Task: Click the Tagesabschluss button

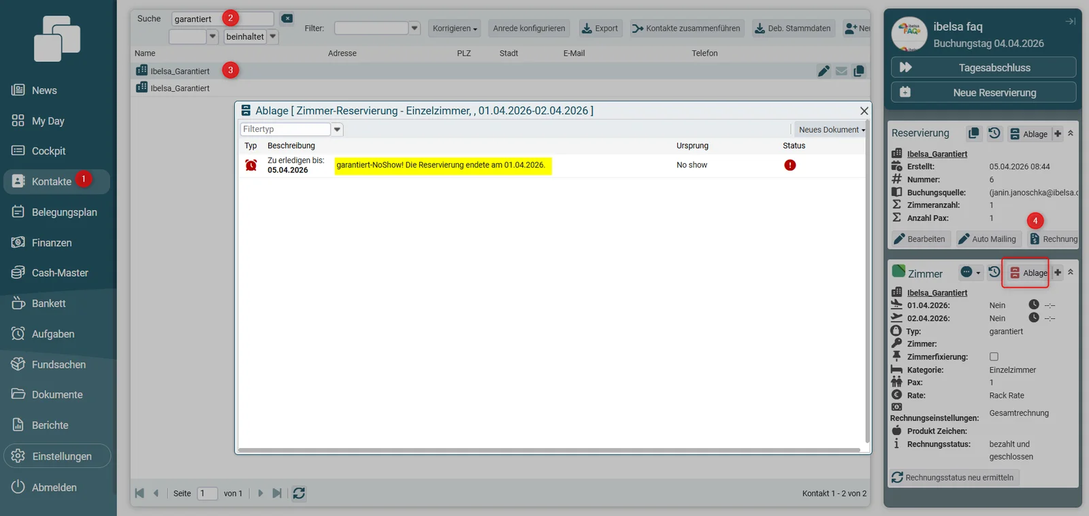Action: pos(984,67)
